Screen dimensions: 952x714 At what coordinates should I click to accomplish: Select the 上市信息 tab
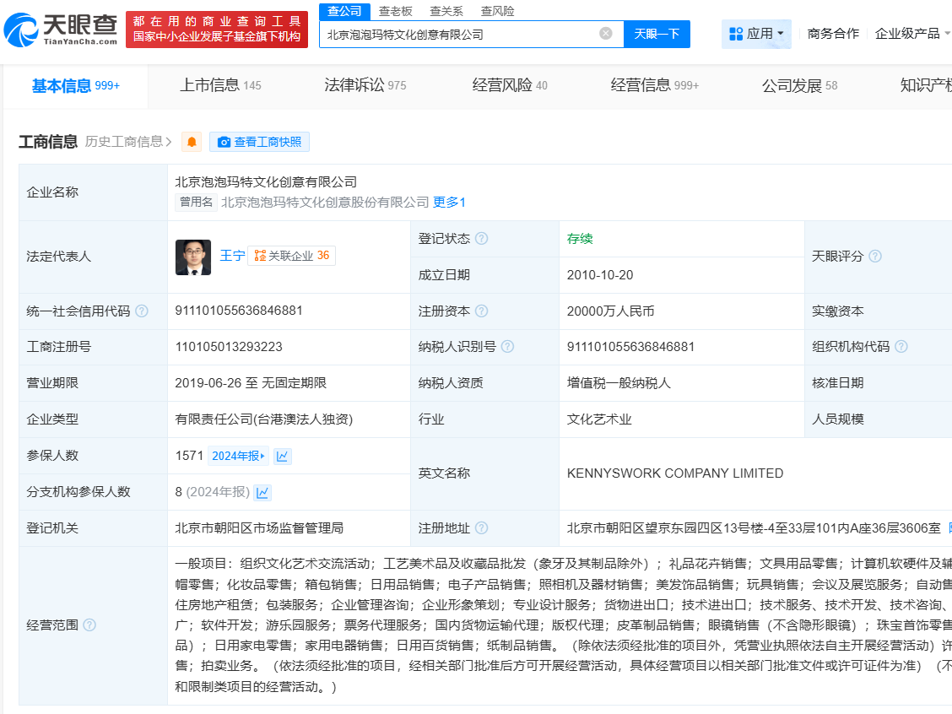click(220, 85)
